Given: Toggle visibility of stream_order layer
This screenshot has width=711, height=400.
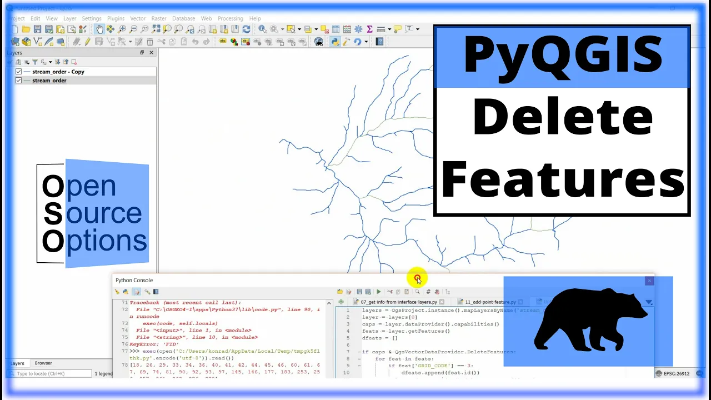Looking at the screenshot, I should click(19, 81).
